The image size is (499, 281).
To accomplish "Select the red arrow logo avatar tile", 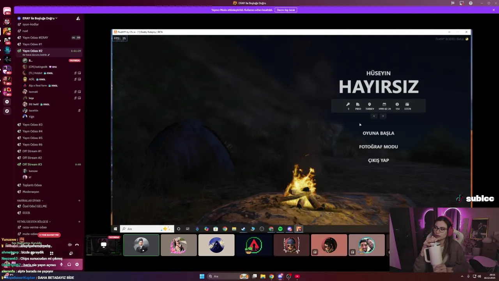I will (254, 245).
